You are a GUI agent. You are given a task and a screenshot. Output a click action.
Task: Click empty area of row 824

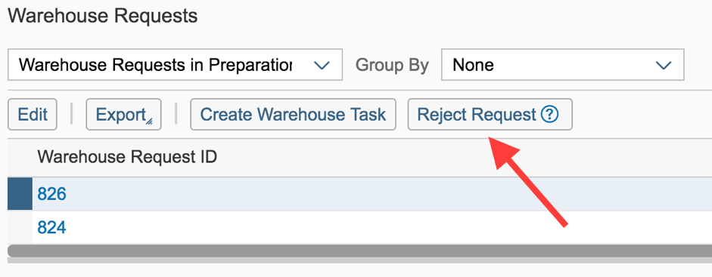coord(386,227)
